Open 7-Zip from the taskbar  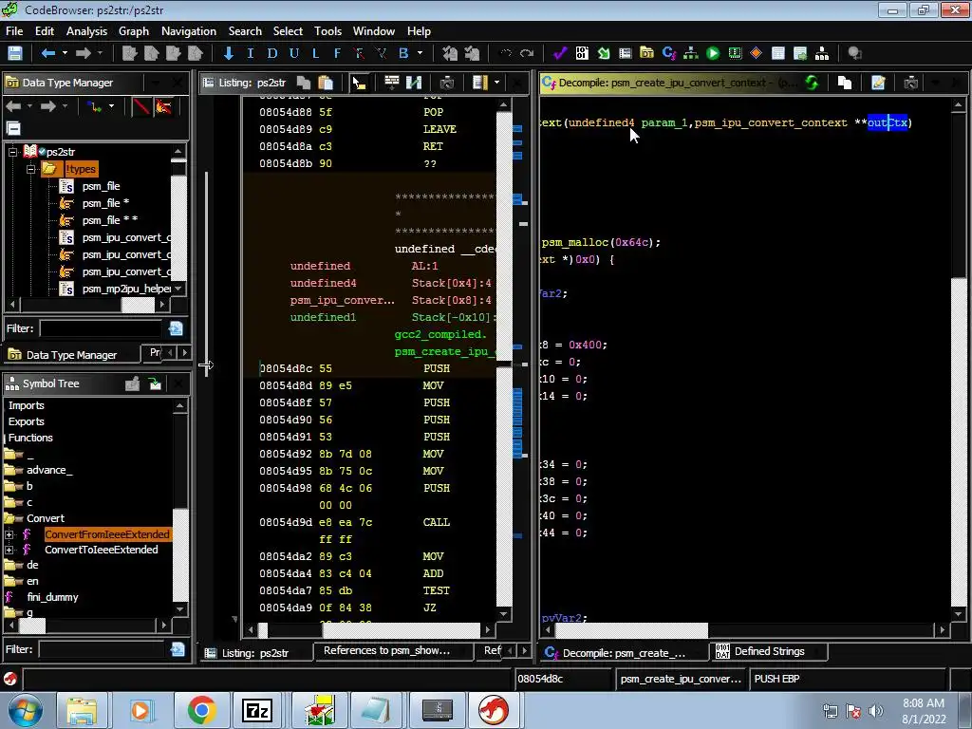(x=257, y=710)
